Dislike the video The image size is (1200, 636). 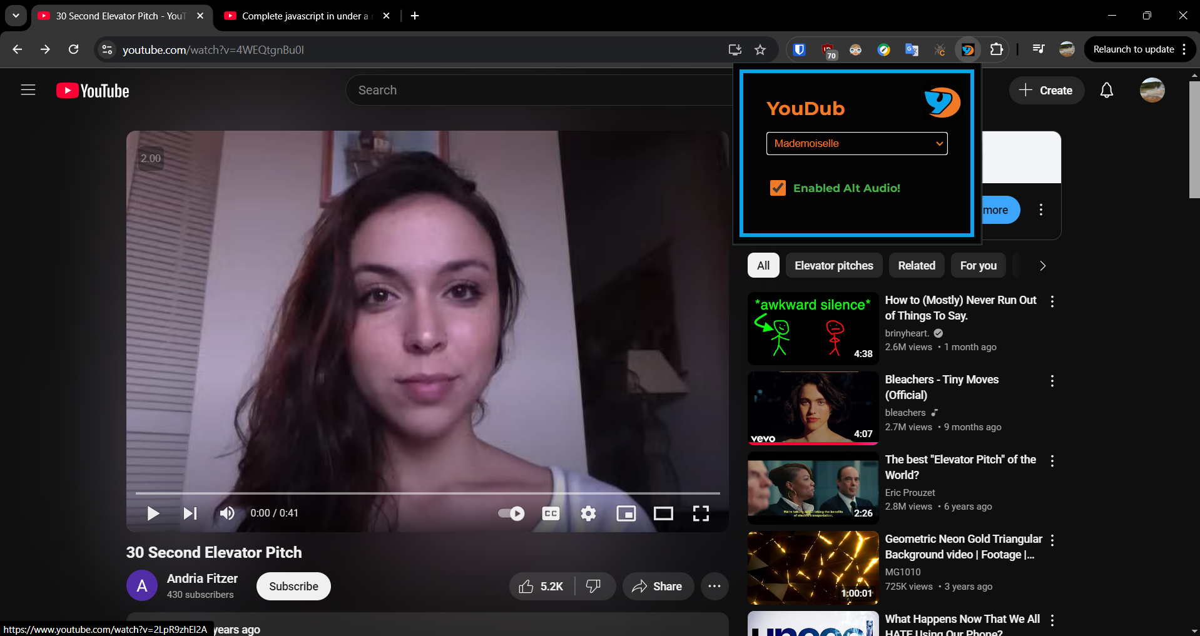(594, 587)
